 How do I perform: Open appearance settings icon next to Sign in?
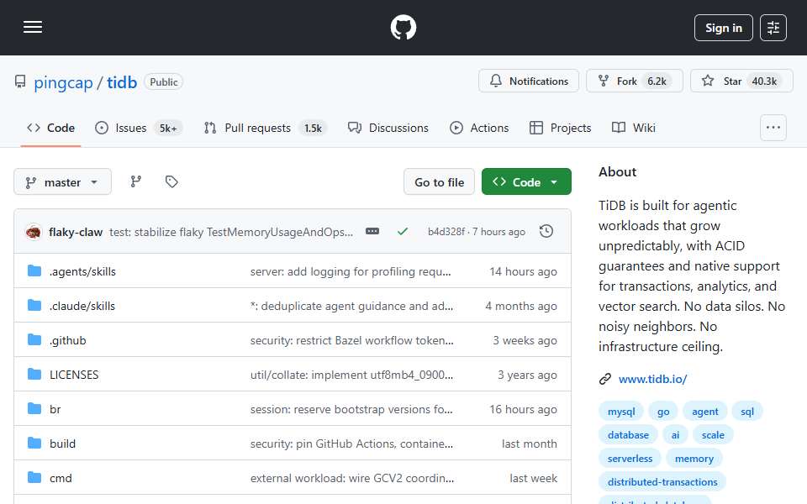click(773, 28)
